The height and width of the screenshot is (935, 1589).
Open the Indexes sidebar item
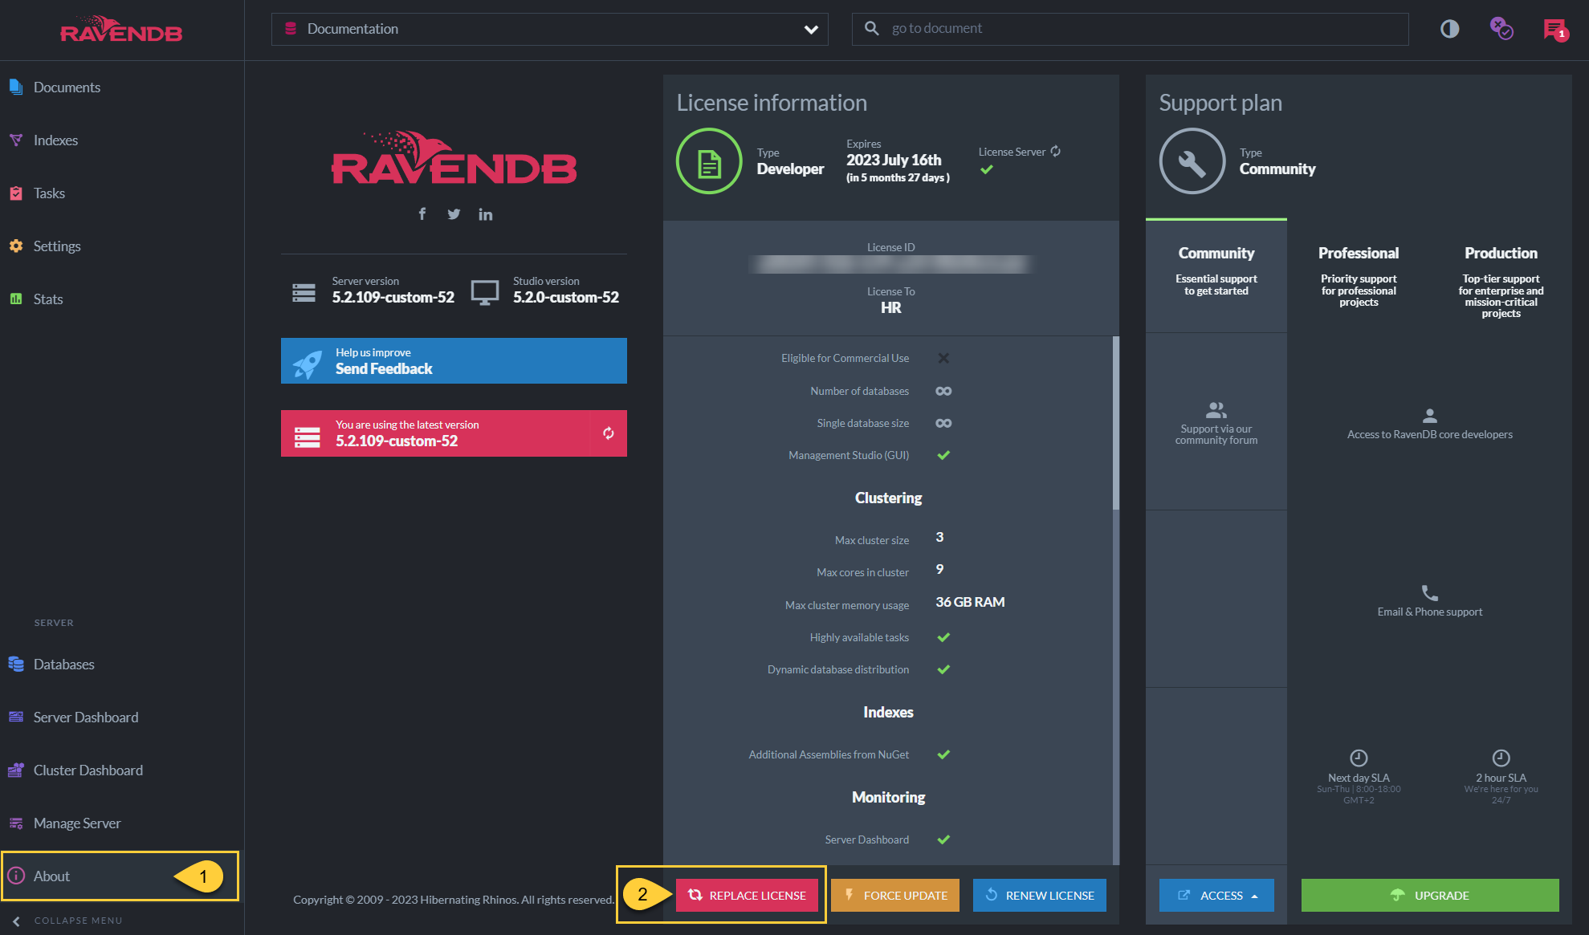click(55, 140)
